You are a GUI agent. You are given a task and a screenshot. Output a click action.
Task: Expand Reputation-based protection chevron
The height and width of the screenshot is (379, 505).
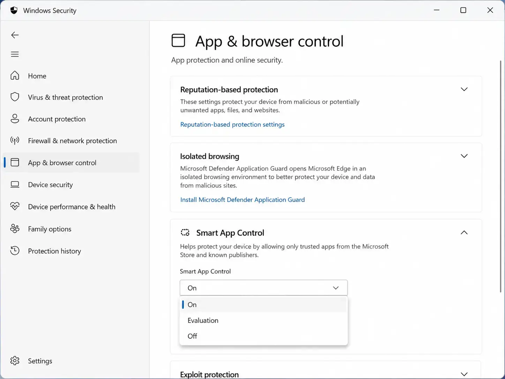(x=464, y=89)
